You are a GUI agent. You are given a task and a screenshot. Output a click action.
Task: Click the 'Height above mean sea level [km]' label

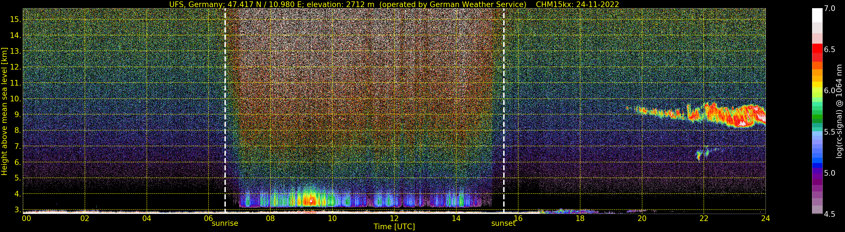point(4,111)
